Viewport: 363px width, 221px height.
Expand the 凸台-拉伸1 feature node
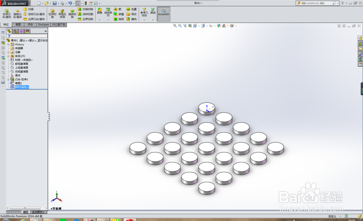point(8,79)
